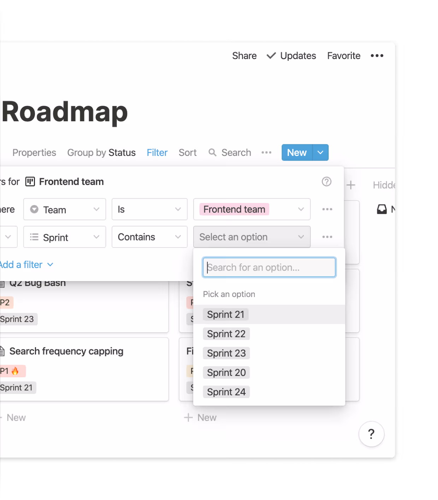The width and height of the screenshot is (438, 500).
Task: Click the Share button
Action: (x=244, y=56)
